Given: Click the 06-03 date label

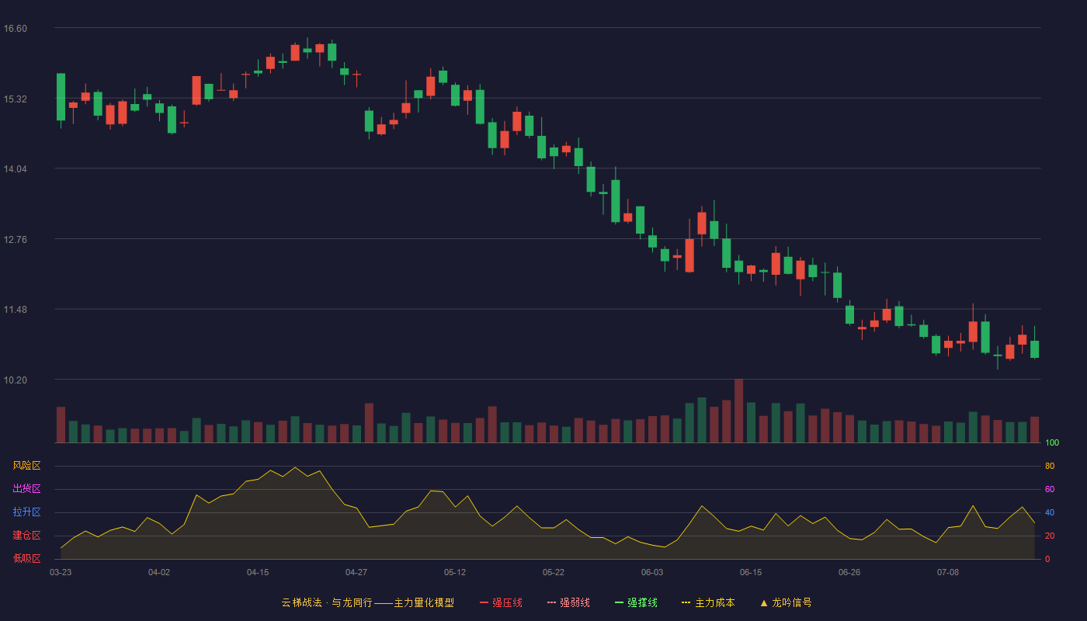Looking at the screenshot, I should pos(652,572).
